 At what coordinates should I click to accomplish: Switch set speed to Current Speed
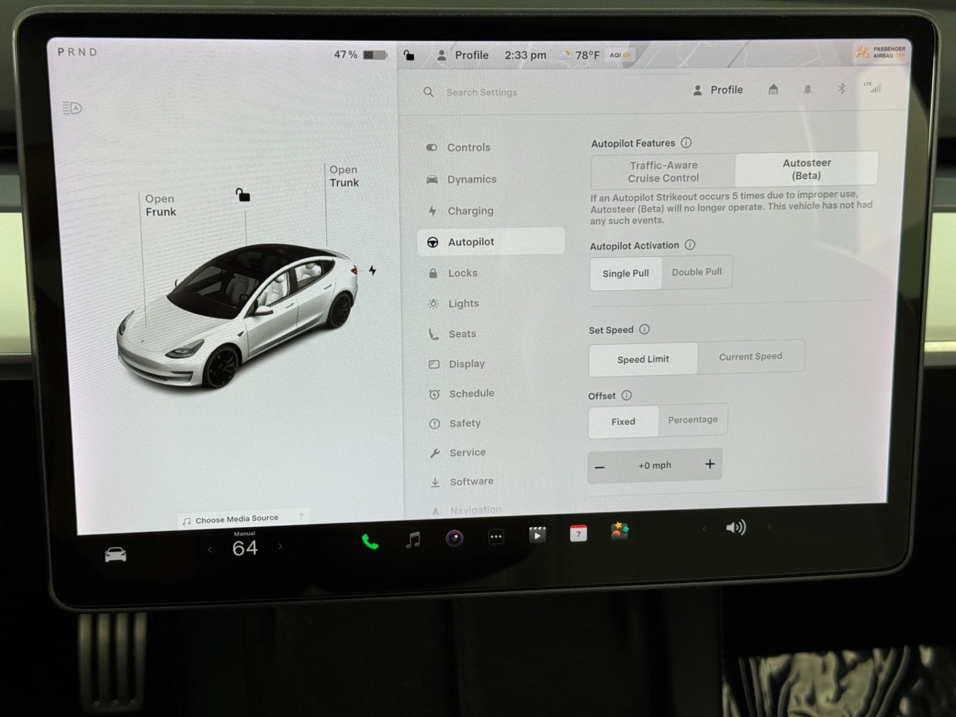pyautogui.click(x=750, y=357)
